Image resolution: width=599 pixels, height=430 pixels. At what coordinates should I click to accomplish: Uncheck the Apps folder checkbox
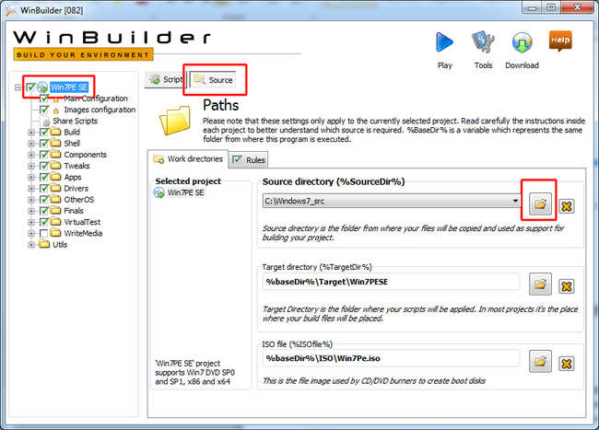click(x=44, y=177)
